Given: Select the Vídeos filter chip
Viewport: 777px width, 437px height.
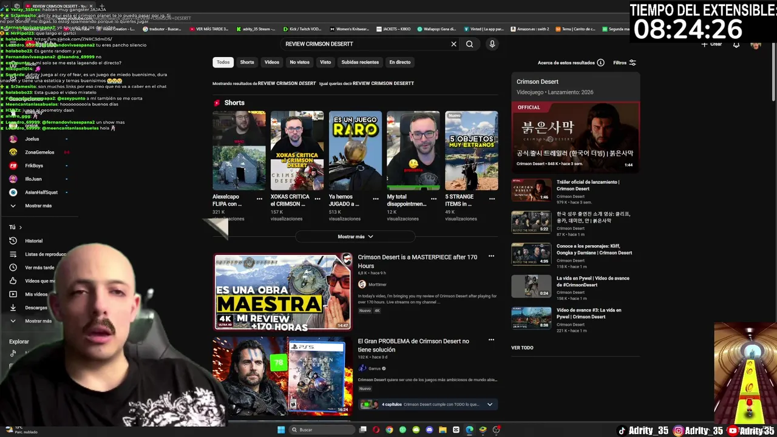Looking at the screenshot, I should click(271, 62).
